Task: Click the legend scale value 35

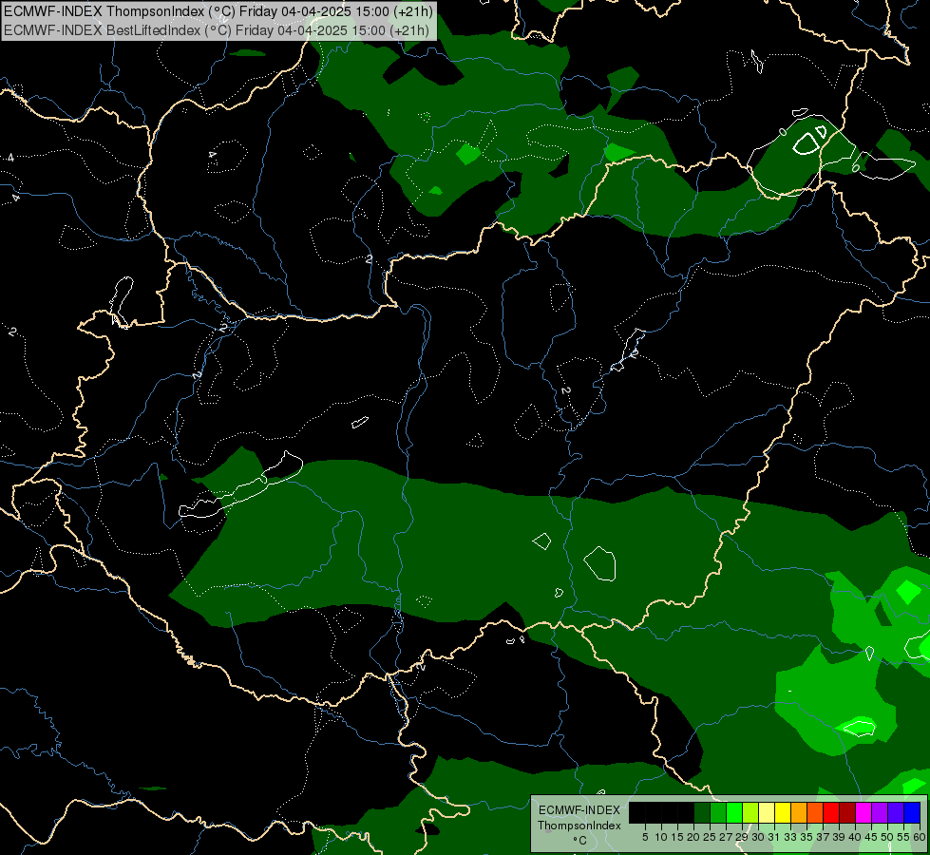Action: coord(807,837)
